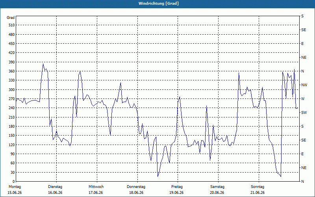Click the 360 value on left axis
This screenshot has width=315, height=197.
pos(12,71)
